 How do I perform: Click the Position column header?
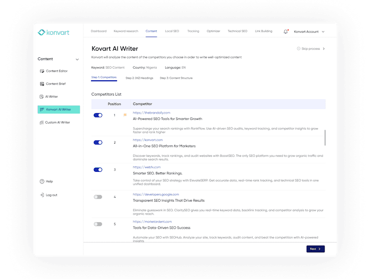pos(114,104)
